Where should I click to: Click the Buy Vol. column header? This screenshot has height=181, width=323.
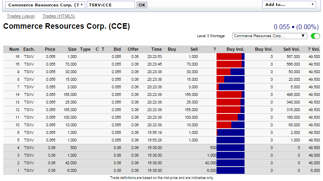click(264, 50)
